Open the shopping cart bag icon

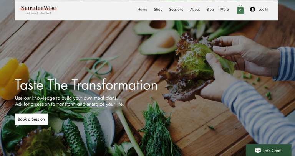(240, 9)
